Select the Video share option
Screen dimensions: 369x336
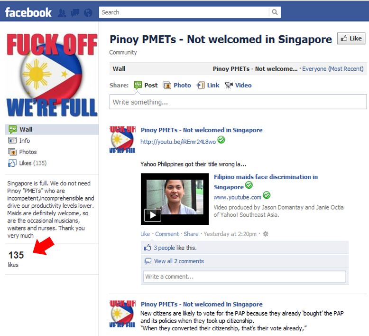238,85
